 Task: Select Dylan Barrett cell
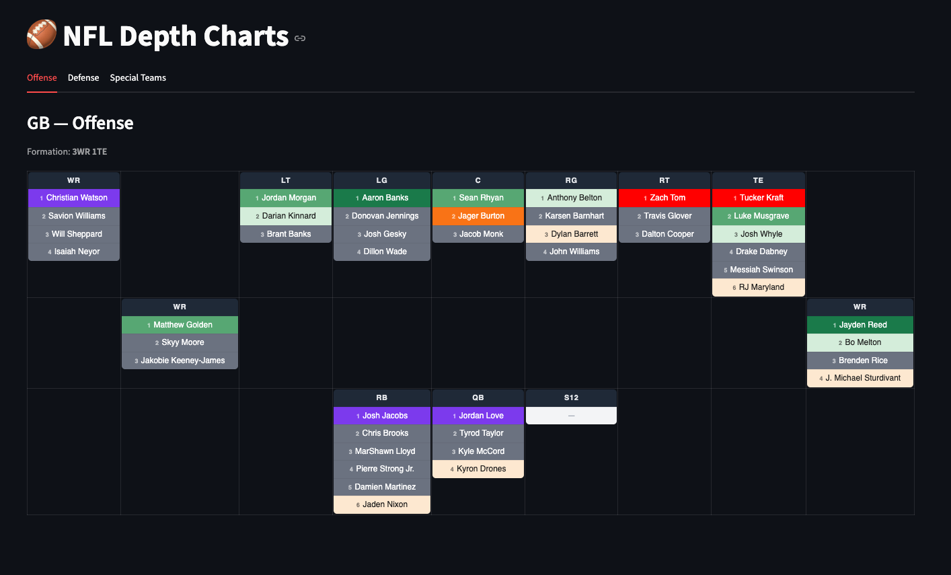click(571, 234)
